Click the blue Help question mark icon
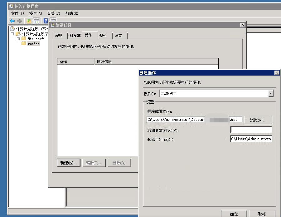 coord(46,21)
